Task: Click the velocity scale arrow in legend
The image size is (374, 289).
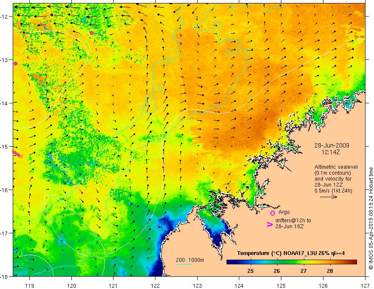Action: (329, 197)
